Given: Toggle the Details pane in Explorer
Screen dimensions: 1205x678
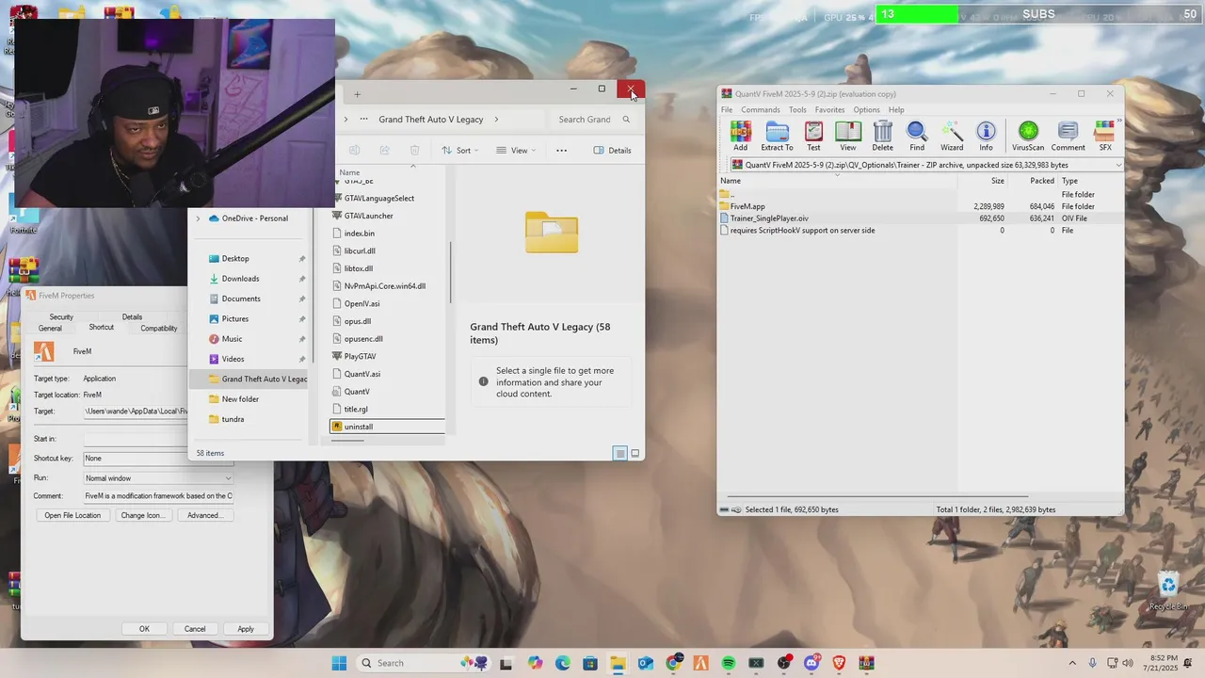Looking at the screenshot, I should coord(612,151).
